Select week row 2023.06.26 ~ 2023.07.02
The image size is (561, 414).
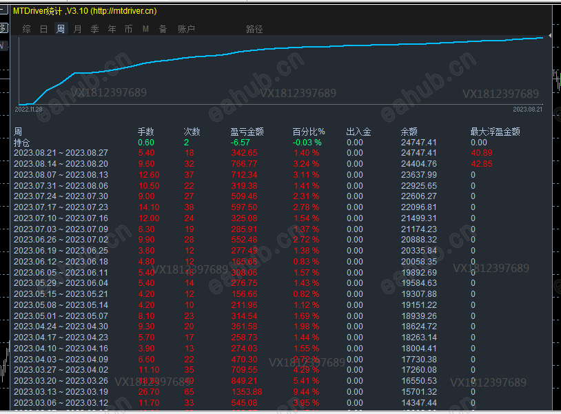[x=61, y=240]
